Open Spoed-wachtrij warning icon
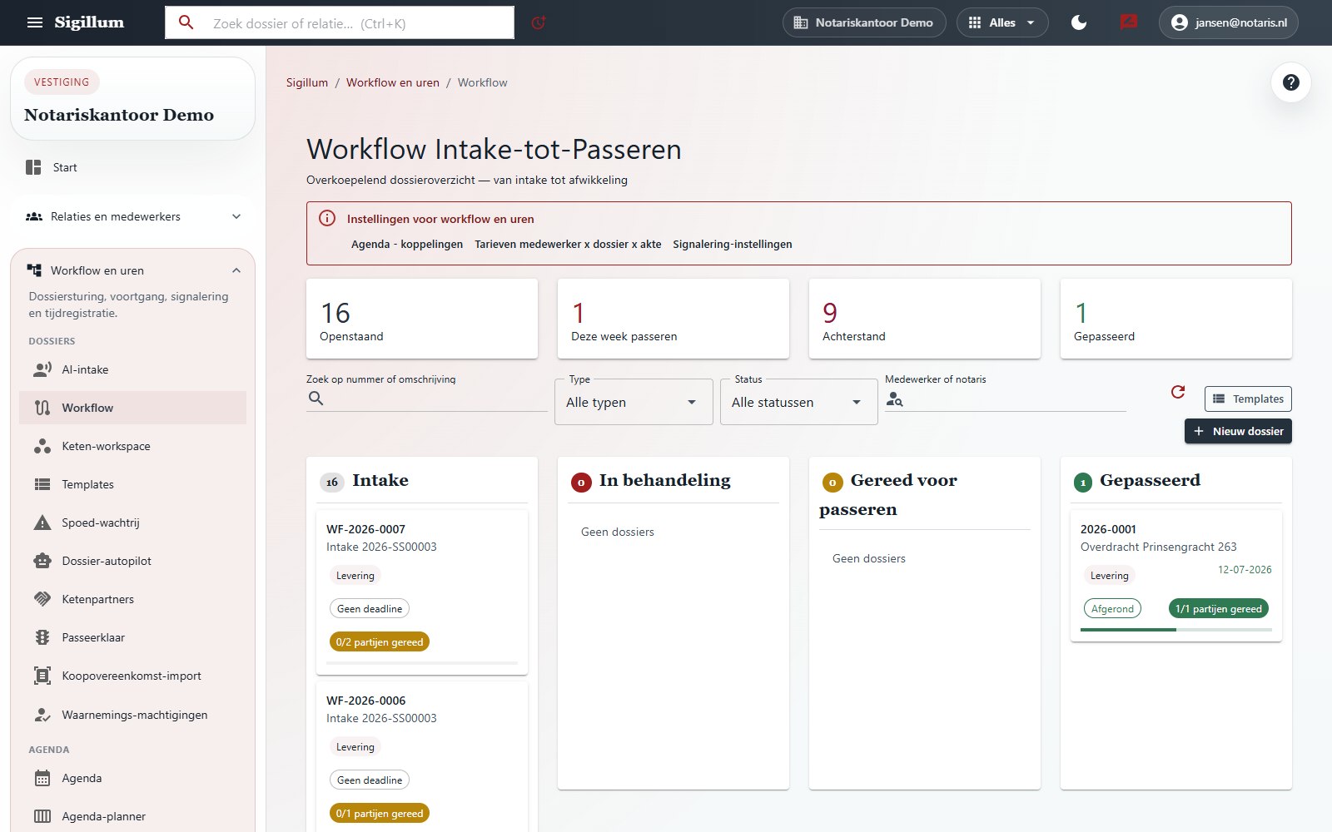Image resolution: width=1332 pixels, height=832 pixels. point(42,522)
